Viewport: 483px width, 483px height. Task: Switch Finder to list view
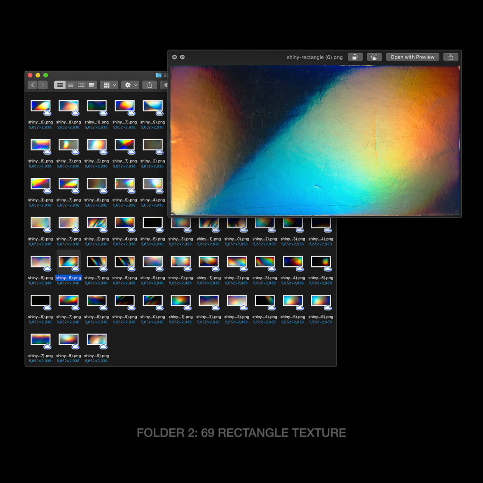70,85
